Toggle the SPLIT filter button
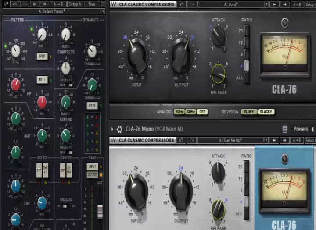The height and width of the screenshot is (230, 316). [42, 56]
